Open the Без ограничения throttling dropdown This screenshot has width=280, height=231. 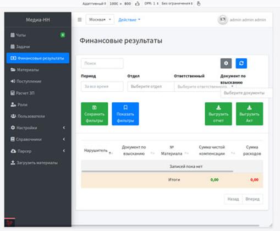177,3
